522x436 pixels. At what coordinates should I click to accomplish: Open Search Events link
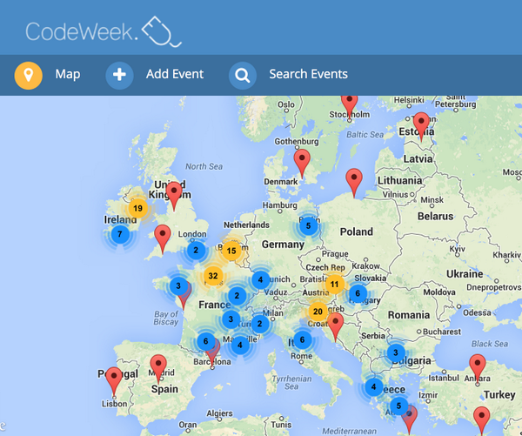pos(308,74)
